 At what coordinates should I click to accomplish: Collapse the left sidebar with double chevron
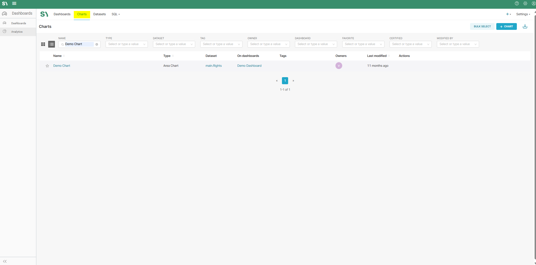pos(5,261)
